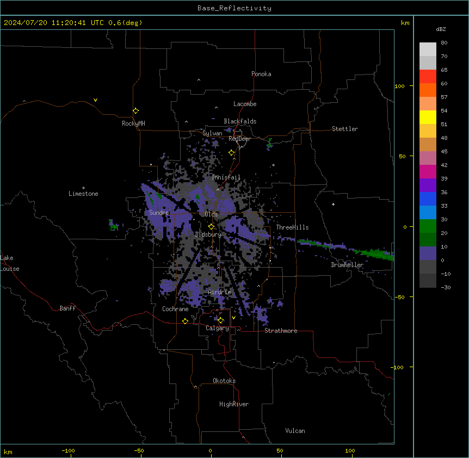The image size is (469, 458).
Task: Click the 80 value on dBZ scale
Action: point(444,43)
